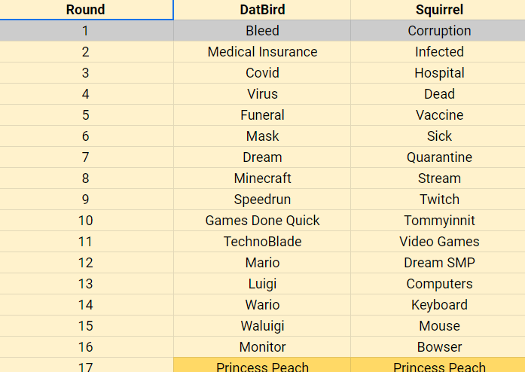Click the Covid cell
The width and height of the screenshot is (525, 372).
click(x=262, y=72)
